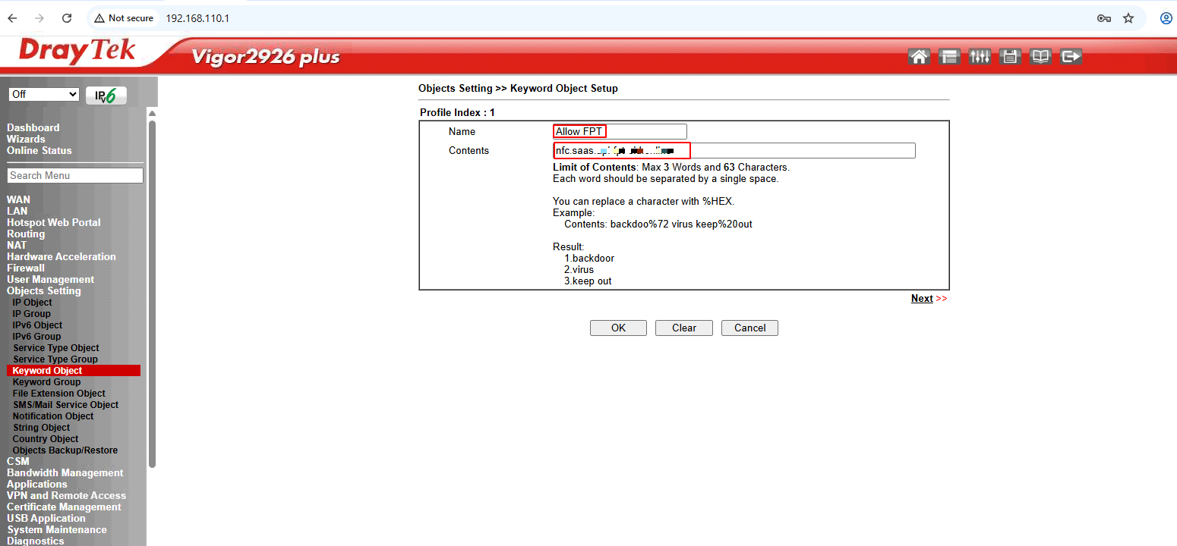Open Hotspot Web Portal menu
Screen dimensions: 1177x546
click(x=53, y=222)
